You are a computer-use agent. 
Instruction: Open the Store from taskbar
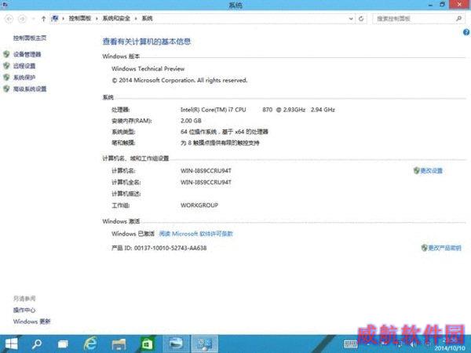(148, 344)
